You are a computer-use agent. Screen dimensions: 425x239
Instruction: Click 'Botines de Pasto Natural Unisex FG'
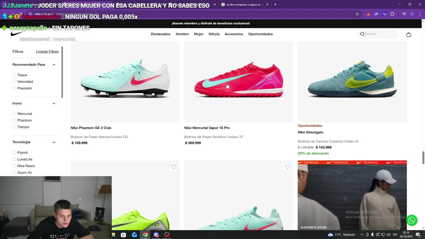[99, 137]
